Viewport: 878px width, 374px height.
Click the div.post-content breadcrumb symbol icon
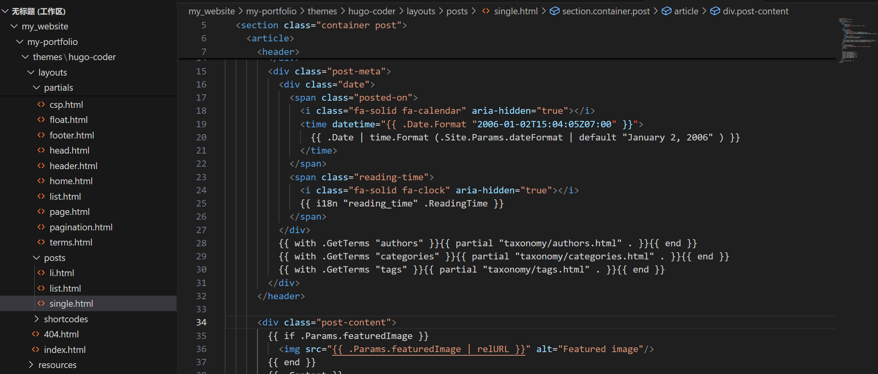(715, 11)
